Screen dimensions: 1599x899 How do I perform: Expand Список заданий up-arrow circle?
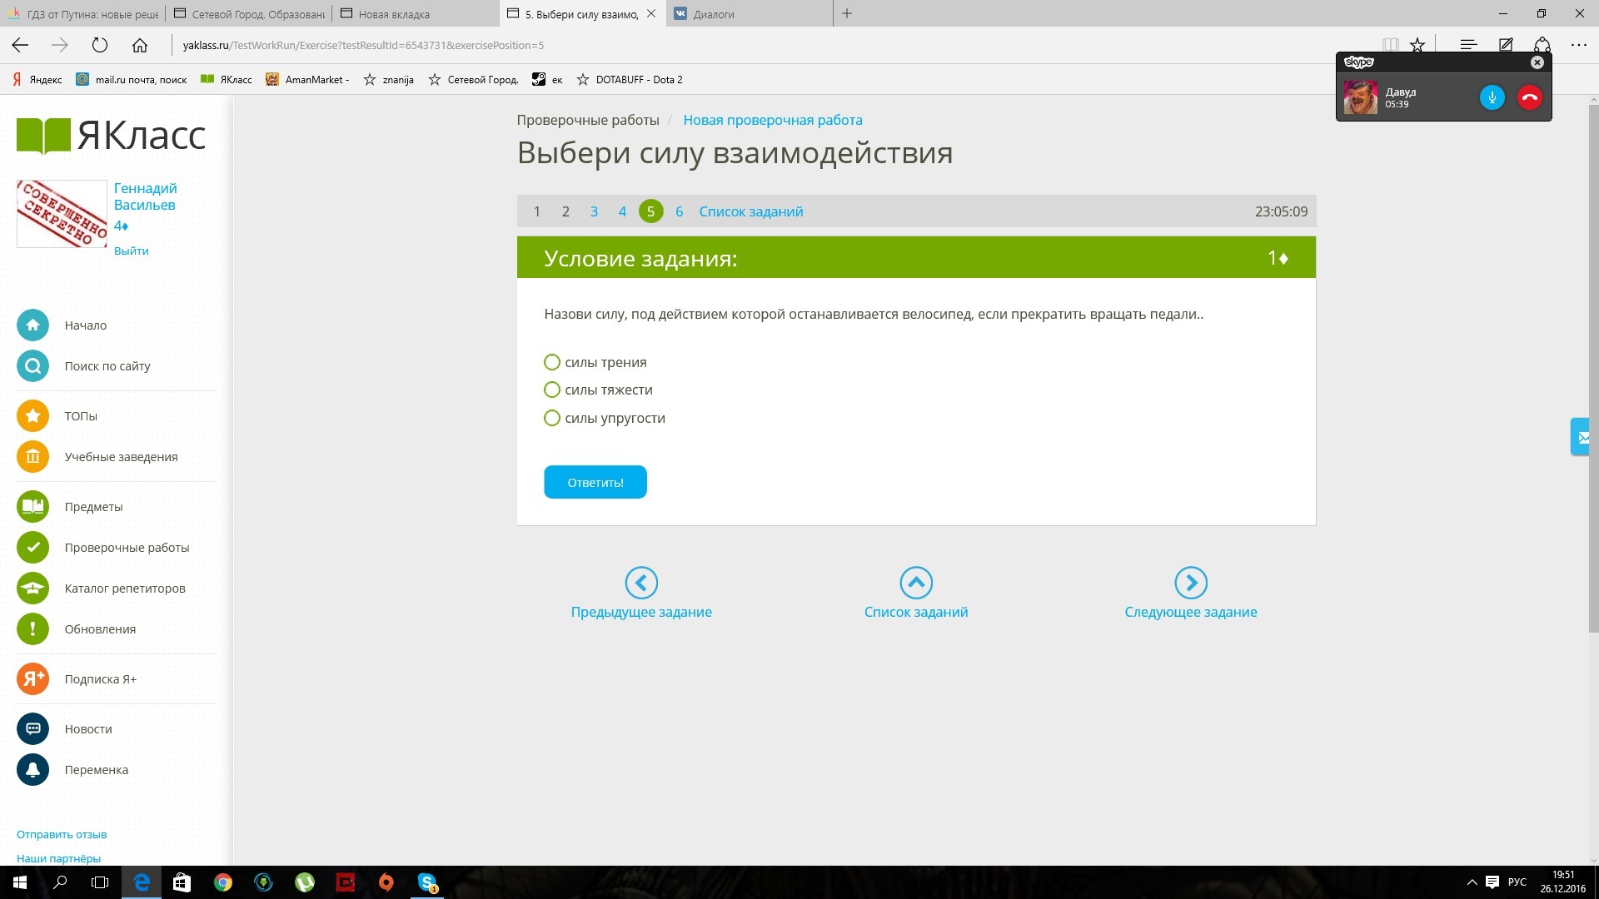pyautogui.click(x=915, y=583)
